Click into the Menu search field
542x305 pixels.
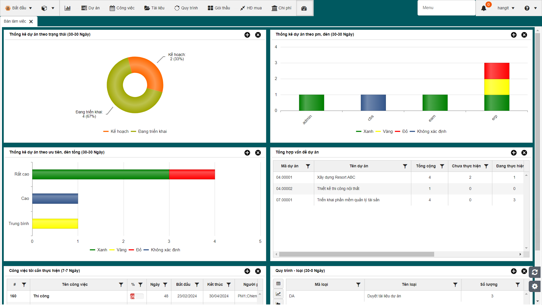point(447,8)
